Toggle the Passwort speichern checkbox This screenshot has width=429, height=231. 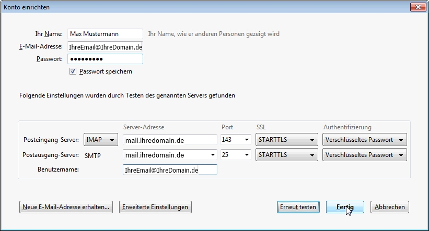point(73,71)
